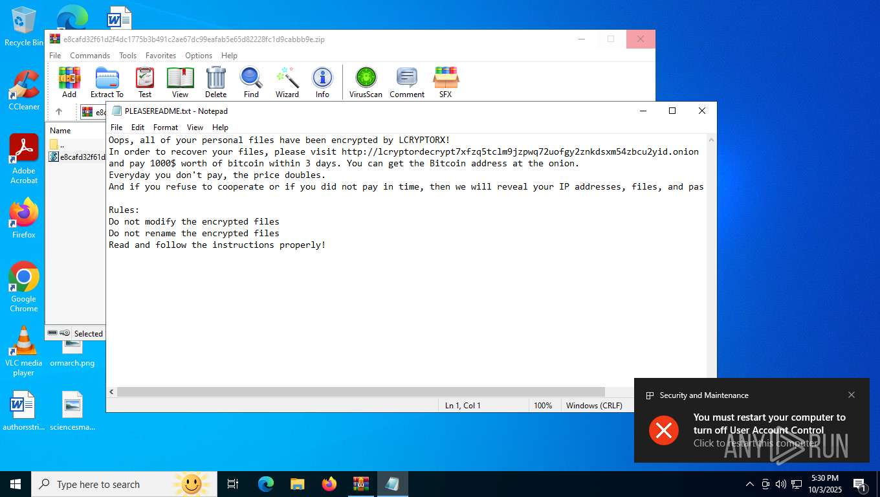Click the SFX toolbar icon

click(446, 82)
